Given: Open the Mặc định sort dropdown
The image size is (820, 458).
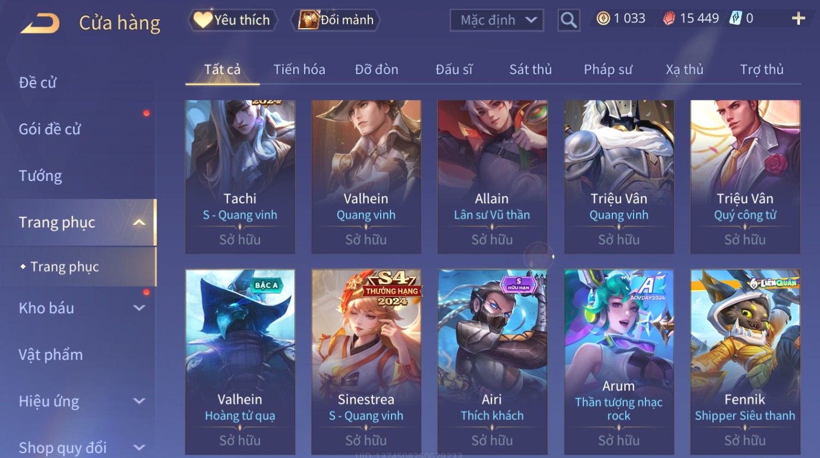Looking at the screenshot, I should coord(497,20).
